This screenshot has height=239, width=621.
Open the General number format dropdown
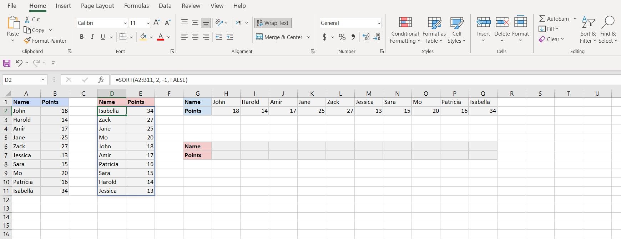click(379, 23)
